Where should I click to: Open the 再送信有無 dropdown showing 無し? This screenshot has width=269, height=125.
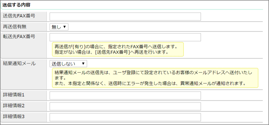click(59, 27)
